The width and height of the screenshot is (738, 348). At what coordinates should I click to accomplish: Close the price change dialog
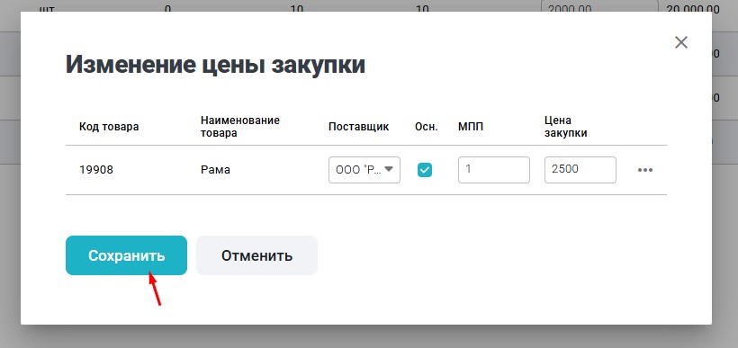click(681, 42)
